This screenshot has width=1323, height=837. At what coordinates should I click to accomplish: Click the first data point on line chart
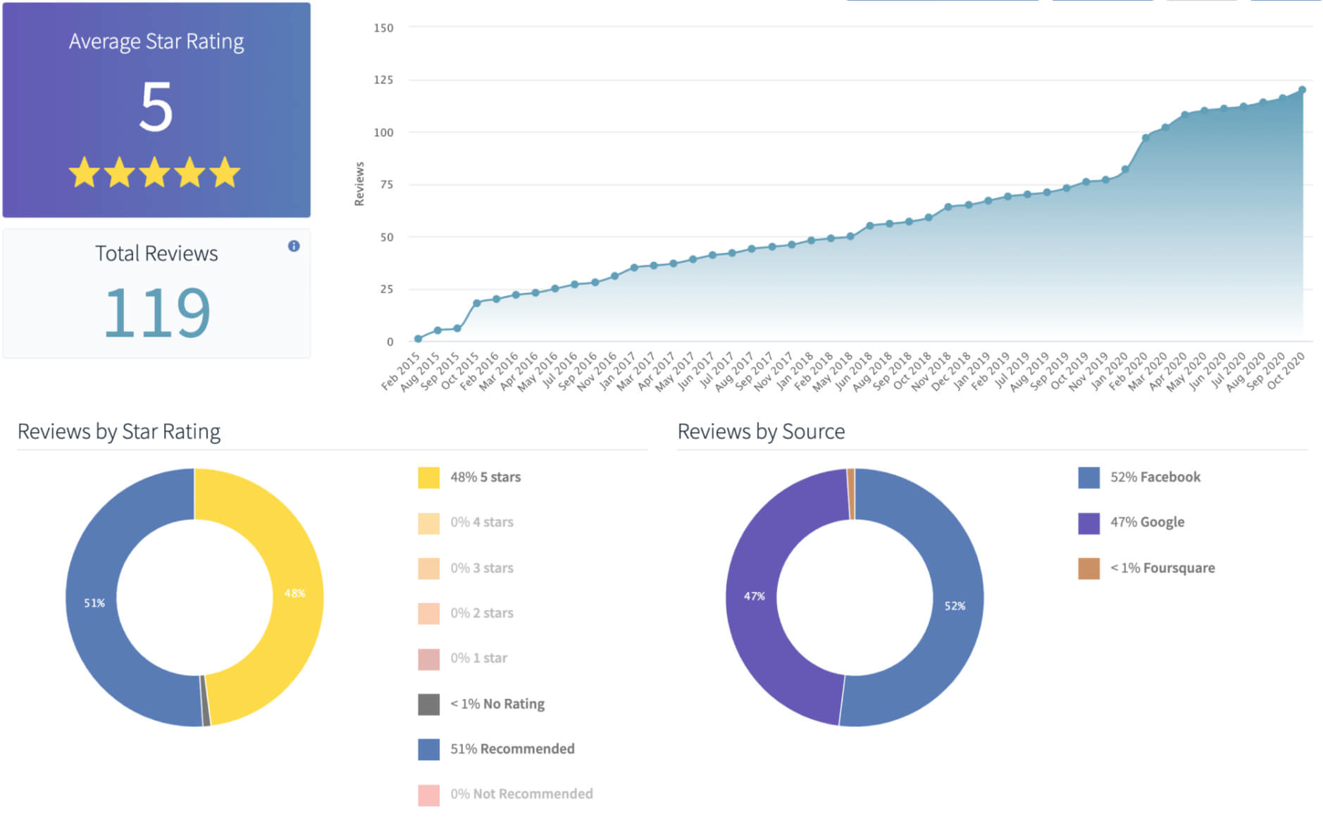(418, 339)
